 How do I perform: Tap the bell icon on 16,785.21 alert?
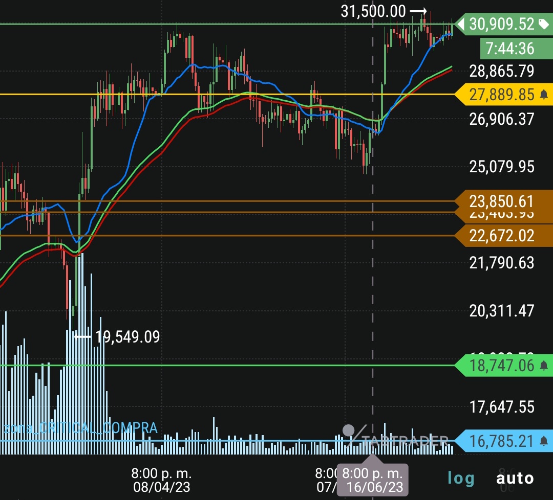click(544, 441)
